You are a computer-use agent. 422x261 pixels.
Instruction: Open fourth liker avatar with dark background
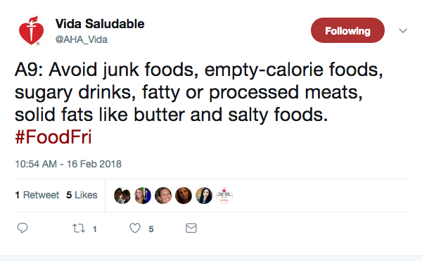[184, 196]
